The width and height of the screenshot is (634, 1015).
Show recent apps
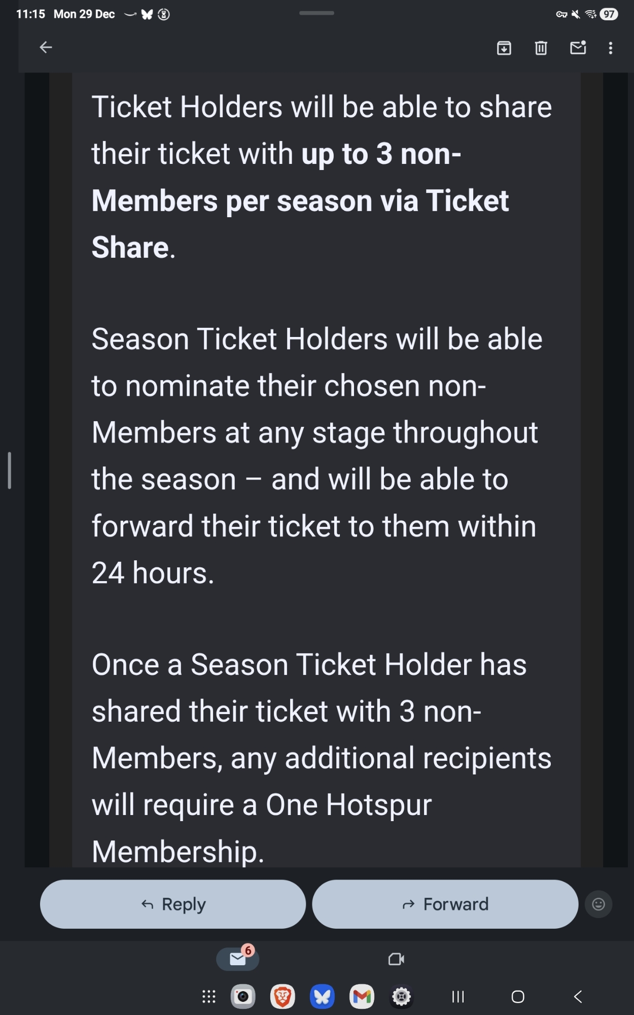[458, 997]
